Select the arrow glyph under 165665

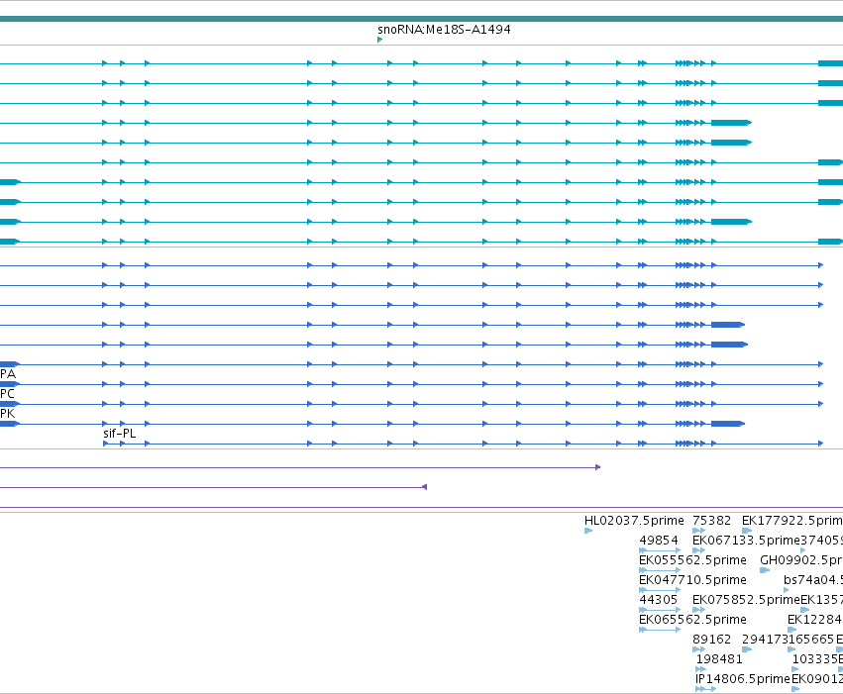[791, 650]
